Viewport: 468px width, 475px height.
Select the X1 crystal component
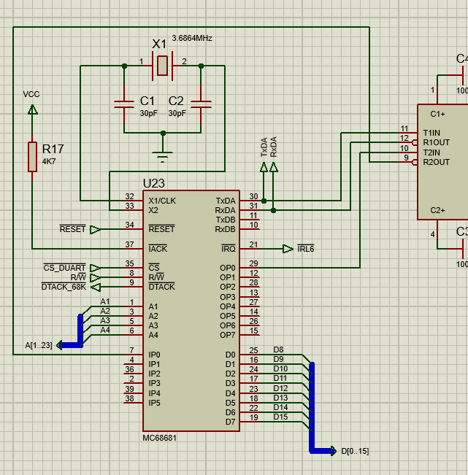click(x=163, y=66)
